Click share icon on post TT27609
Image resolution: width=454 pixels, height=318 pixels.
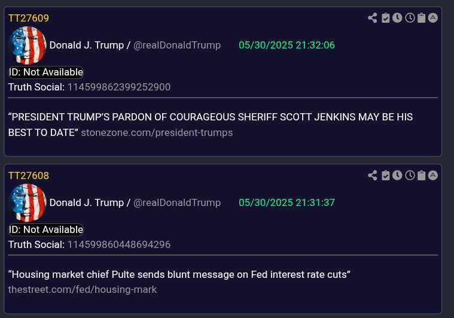[372, 18]
